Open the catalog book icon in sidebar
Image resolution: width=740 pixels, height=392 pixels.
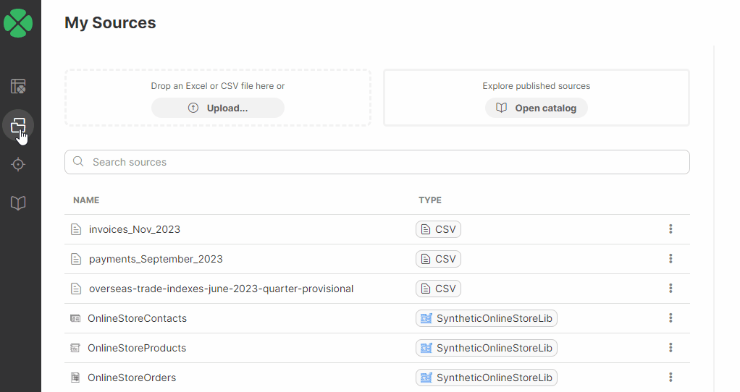[18, 203]
